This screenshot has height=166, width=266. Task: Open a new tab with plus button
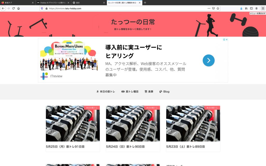[145, 3]
